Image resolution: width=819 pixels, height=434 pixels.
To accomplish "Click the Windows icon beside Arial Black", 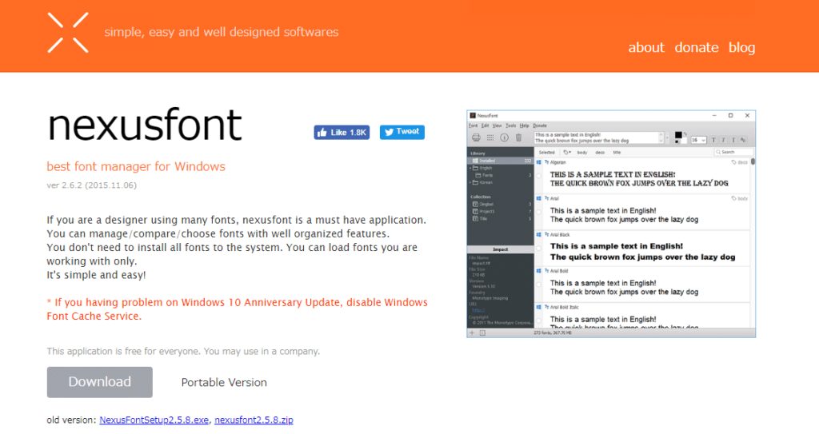I will [538, 234].
